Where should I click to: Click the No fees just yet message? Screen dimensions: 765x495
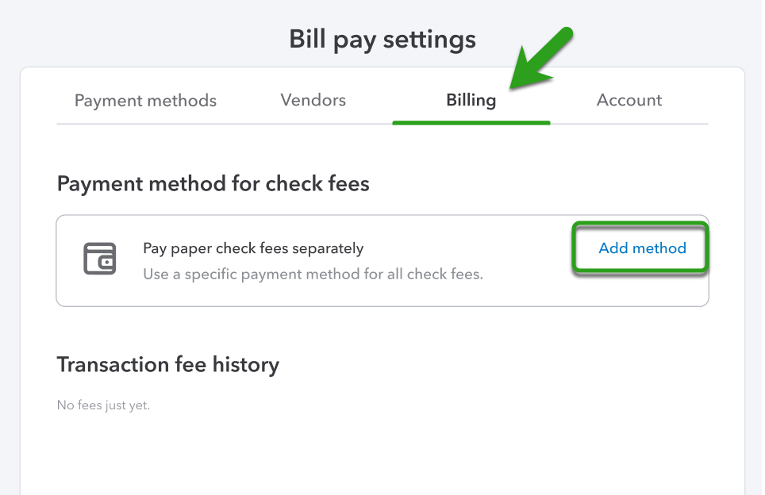point(103,405)
